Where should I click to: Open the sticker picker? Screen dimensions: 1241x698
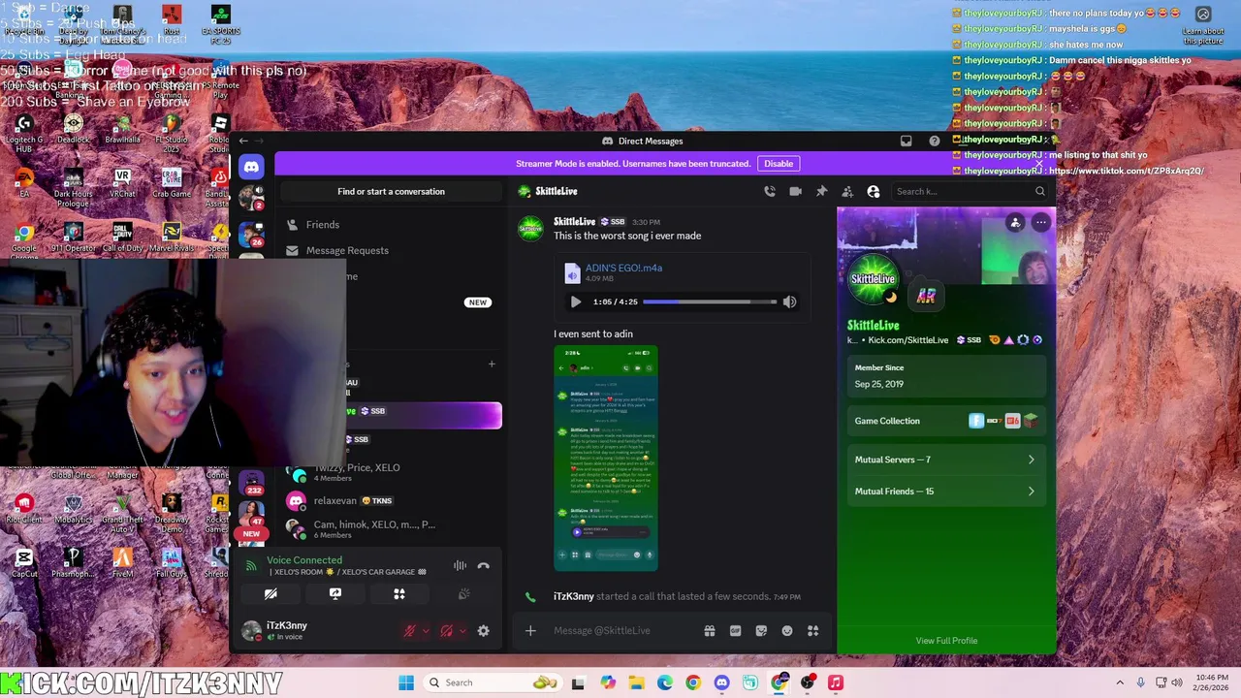point(761,631)
